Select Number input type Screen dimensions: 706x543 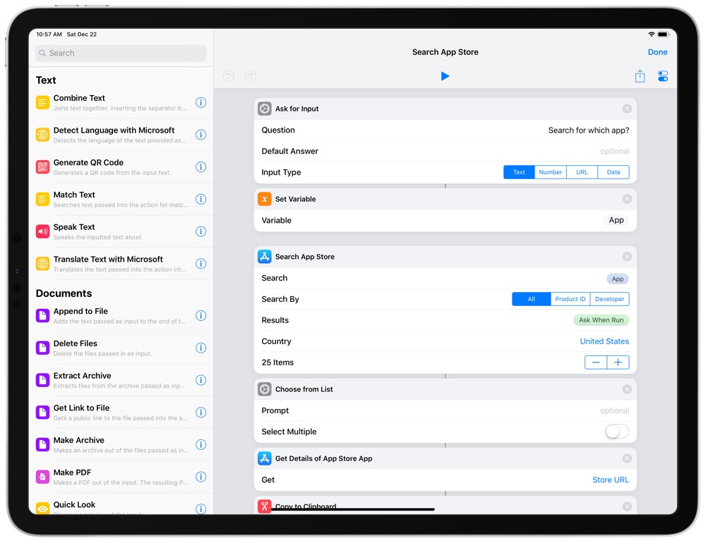[550, 172]
